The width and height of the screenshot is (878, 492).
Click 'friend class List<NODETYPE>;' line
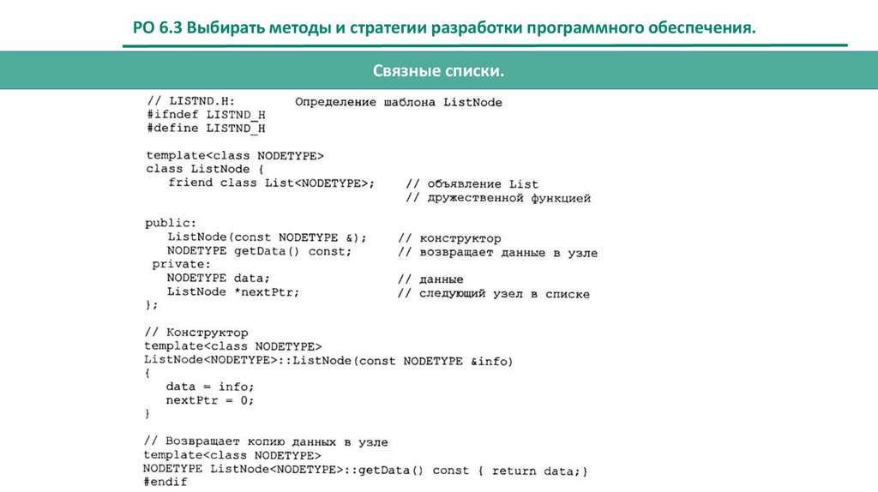tap(271, 183)
